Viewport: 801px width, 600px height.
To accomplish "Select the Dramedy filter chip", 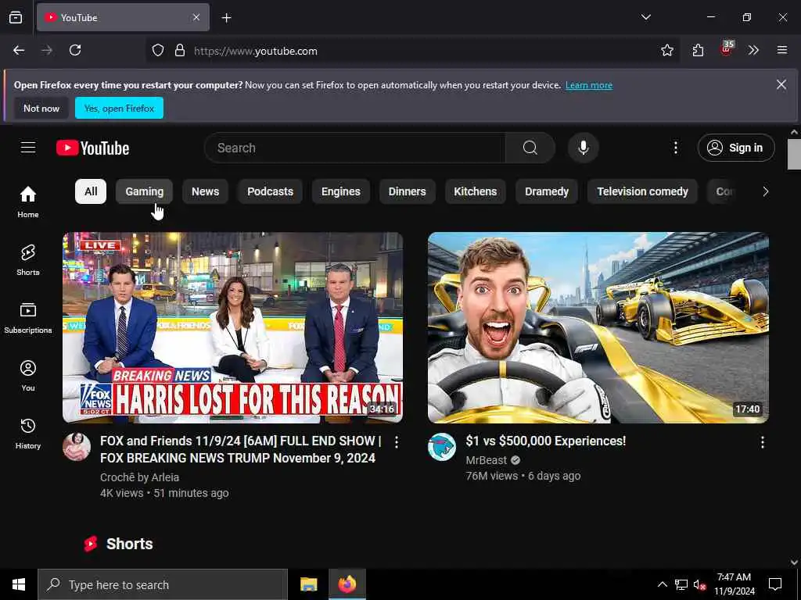I will click(x=547, y=191).
